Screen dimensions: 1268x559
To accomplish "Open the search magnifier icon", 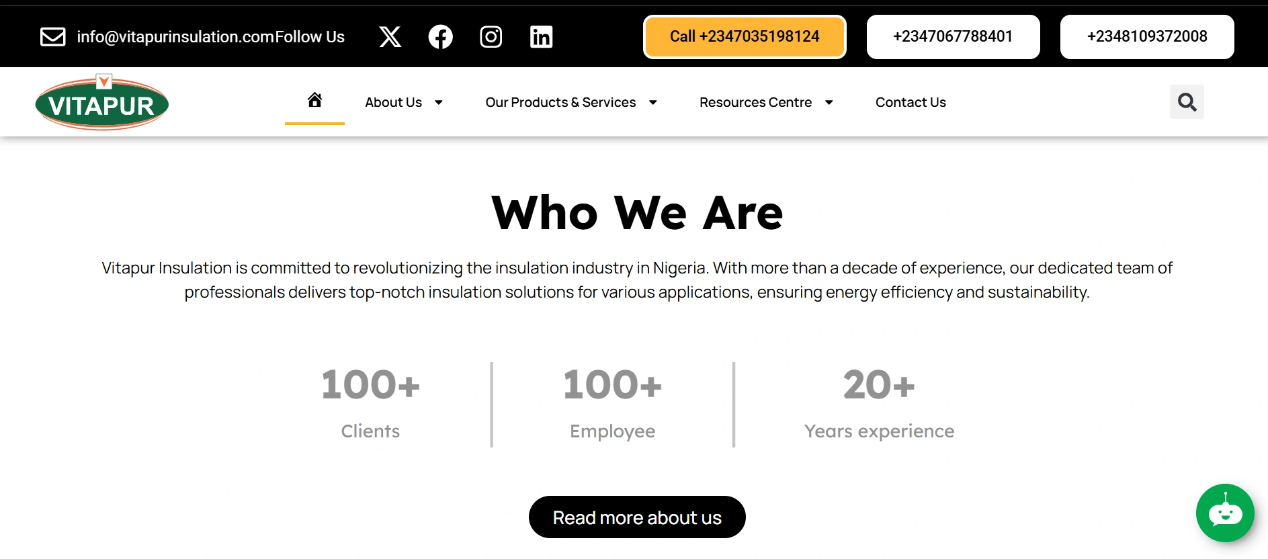I will (1187, 102).
